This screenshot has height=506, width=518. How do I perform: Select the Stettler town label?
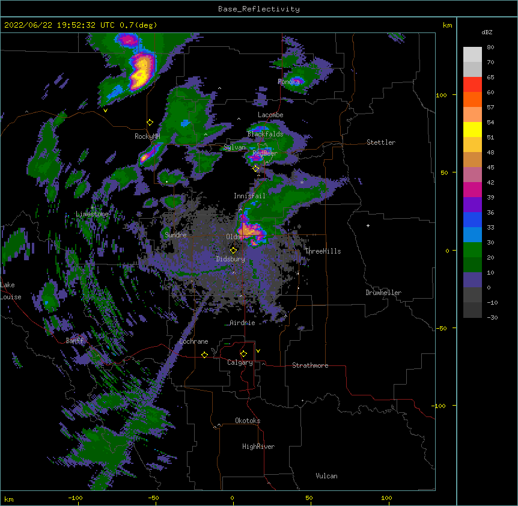[x=381, y=142]
